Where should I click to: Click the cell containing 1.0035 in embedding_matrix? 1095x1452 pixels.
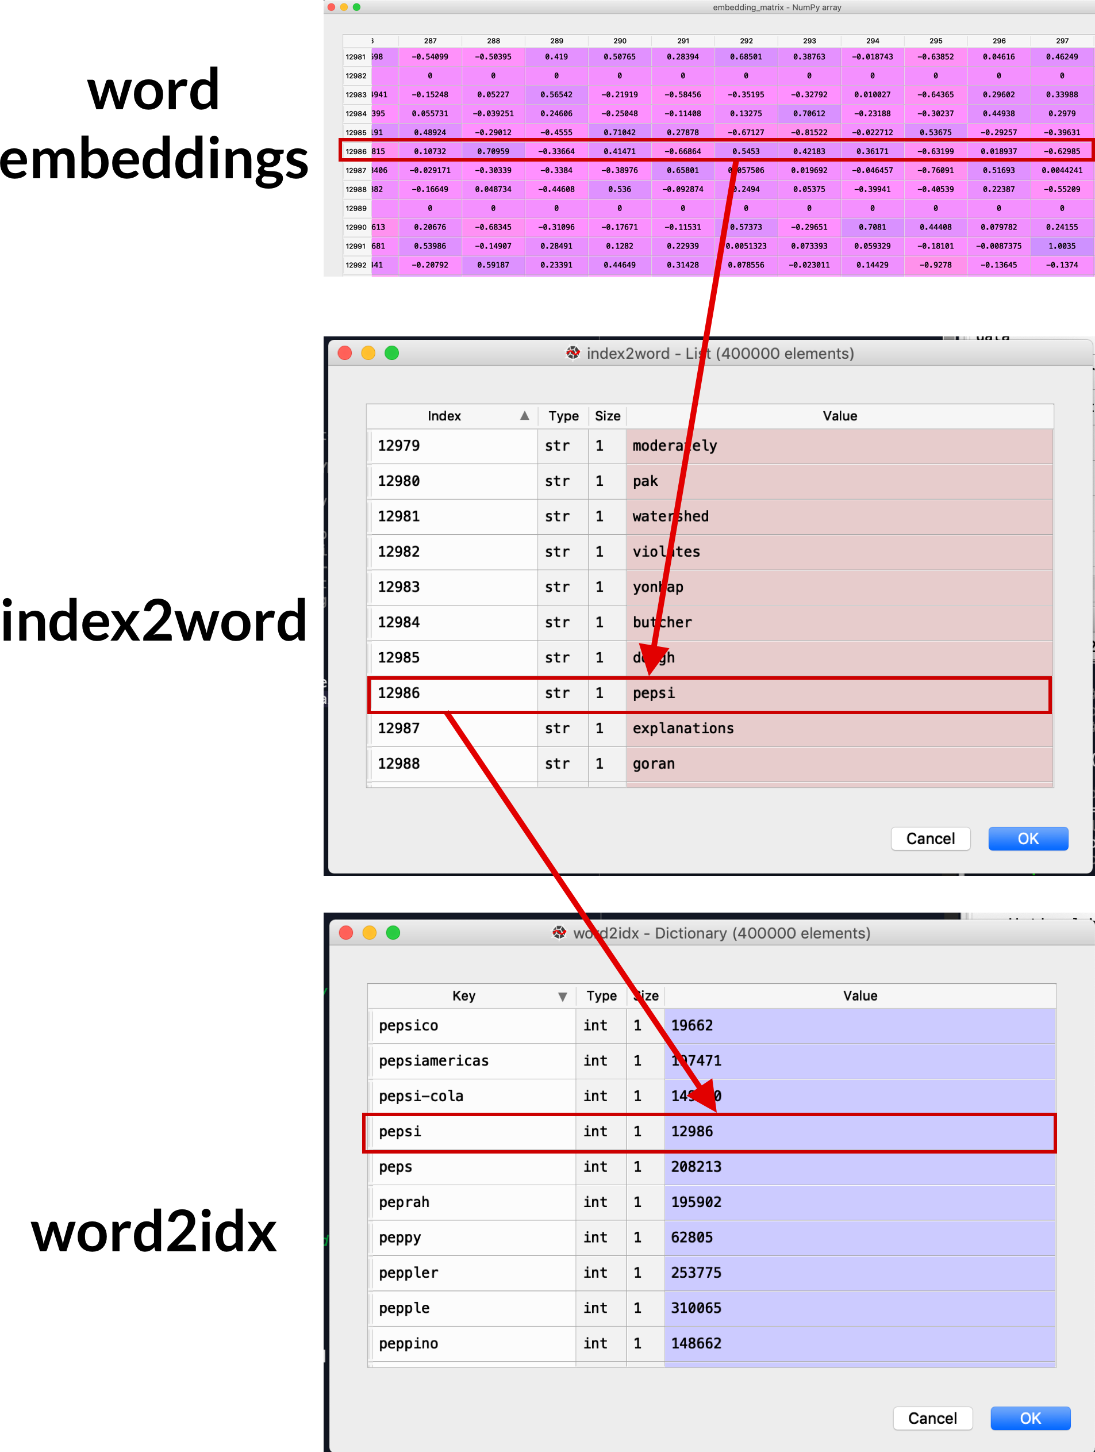1062,246
